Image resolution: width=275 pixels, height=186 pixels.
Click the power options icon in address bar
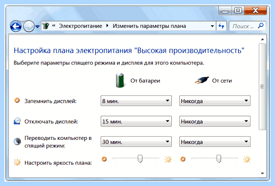(46, 26)
